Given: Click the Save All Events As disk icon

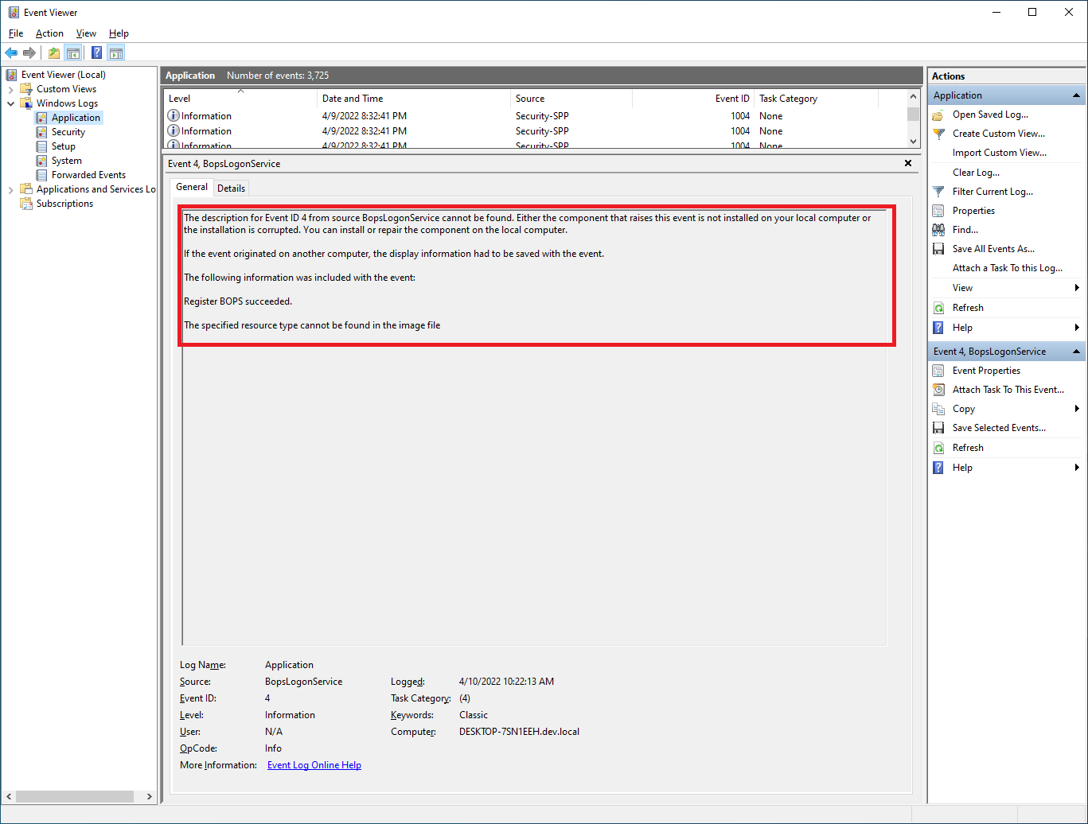Looking at the screenshot, I should click(x=938, y=248).
